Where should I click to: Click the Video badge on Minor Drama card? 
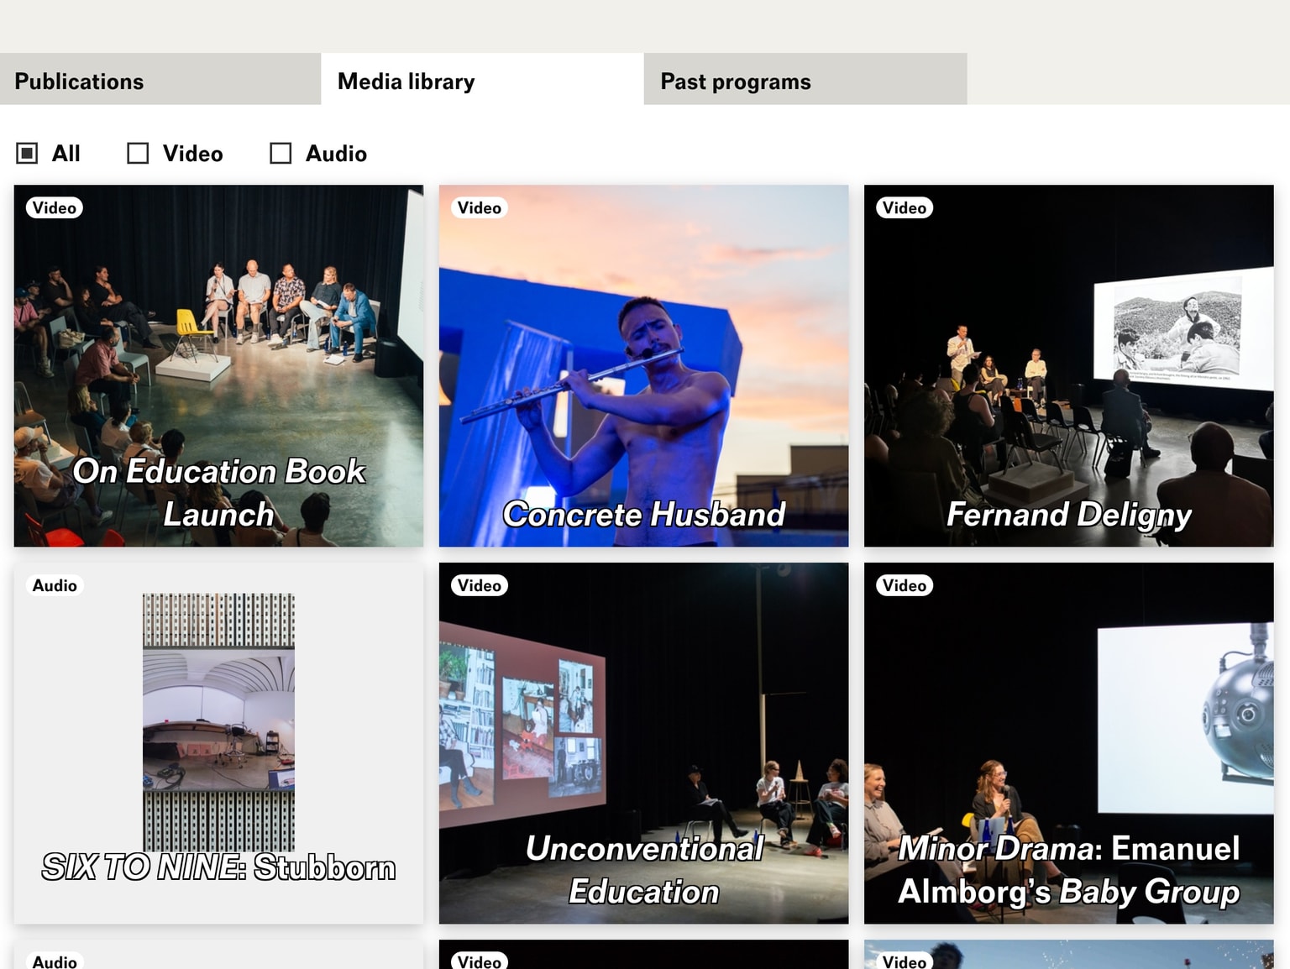coord(904,586)
